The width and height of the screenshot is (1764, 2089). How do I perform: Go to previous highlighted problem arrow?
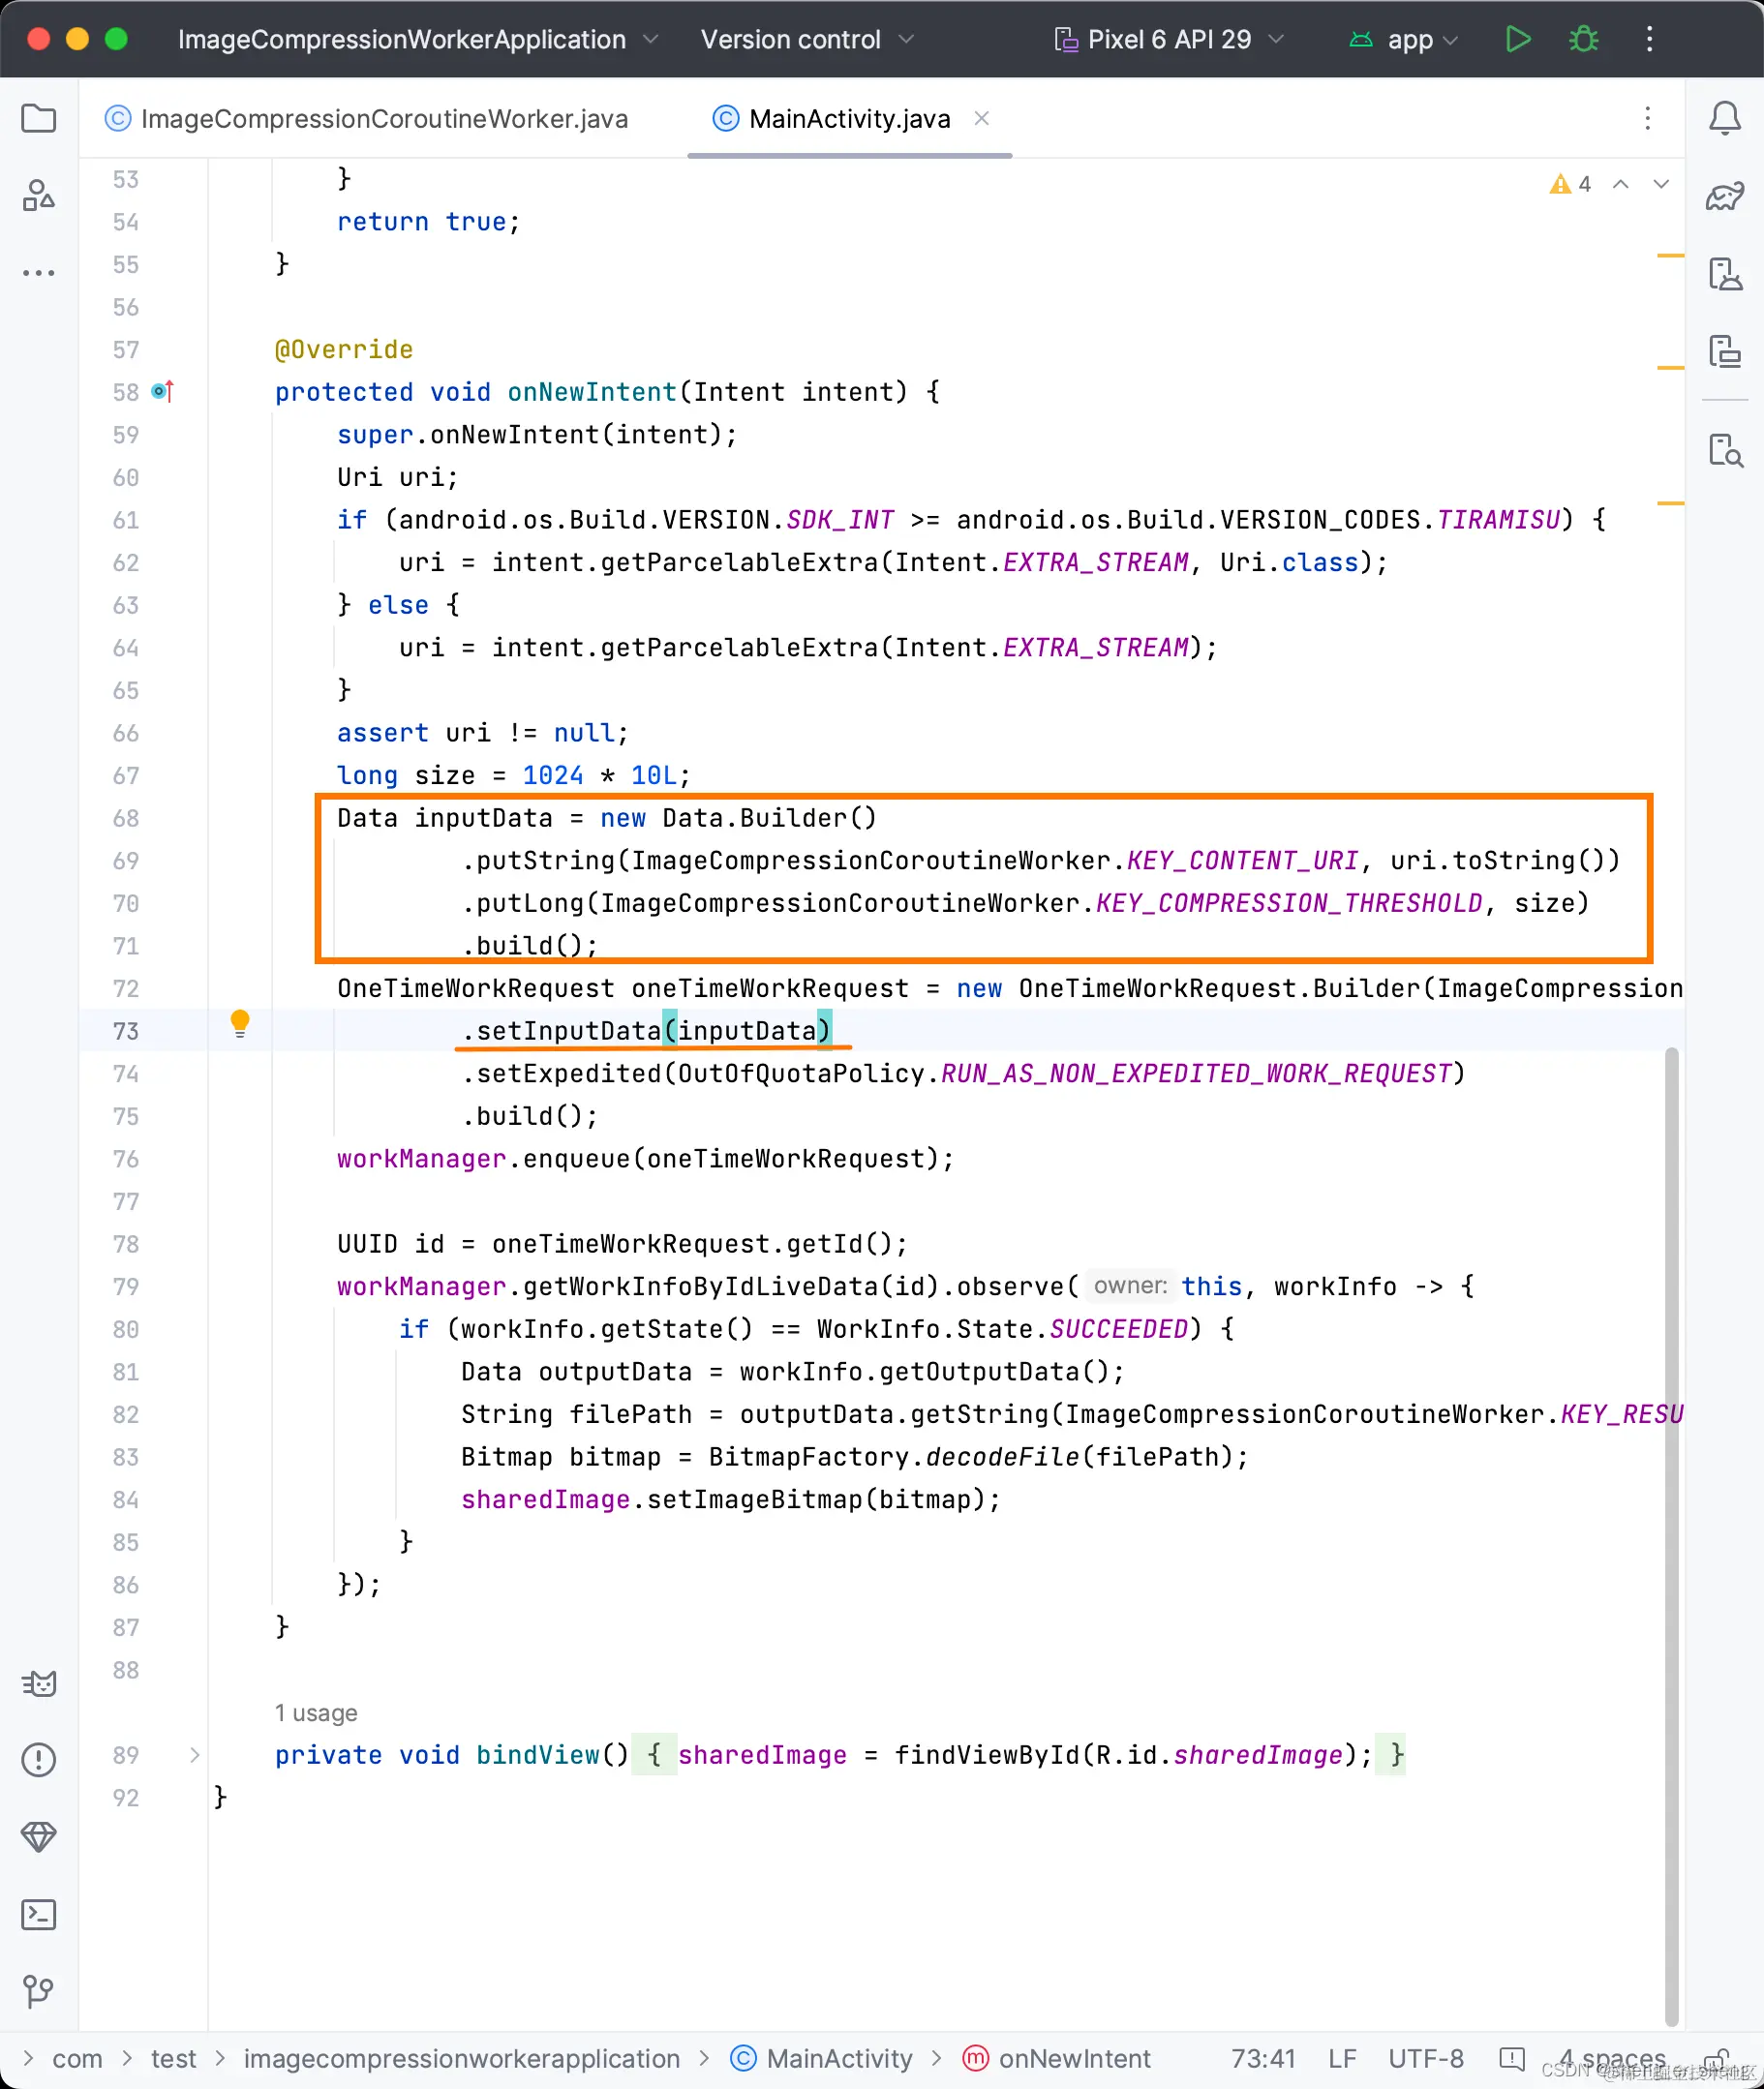pos(1621,184)
